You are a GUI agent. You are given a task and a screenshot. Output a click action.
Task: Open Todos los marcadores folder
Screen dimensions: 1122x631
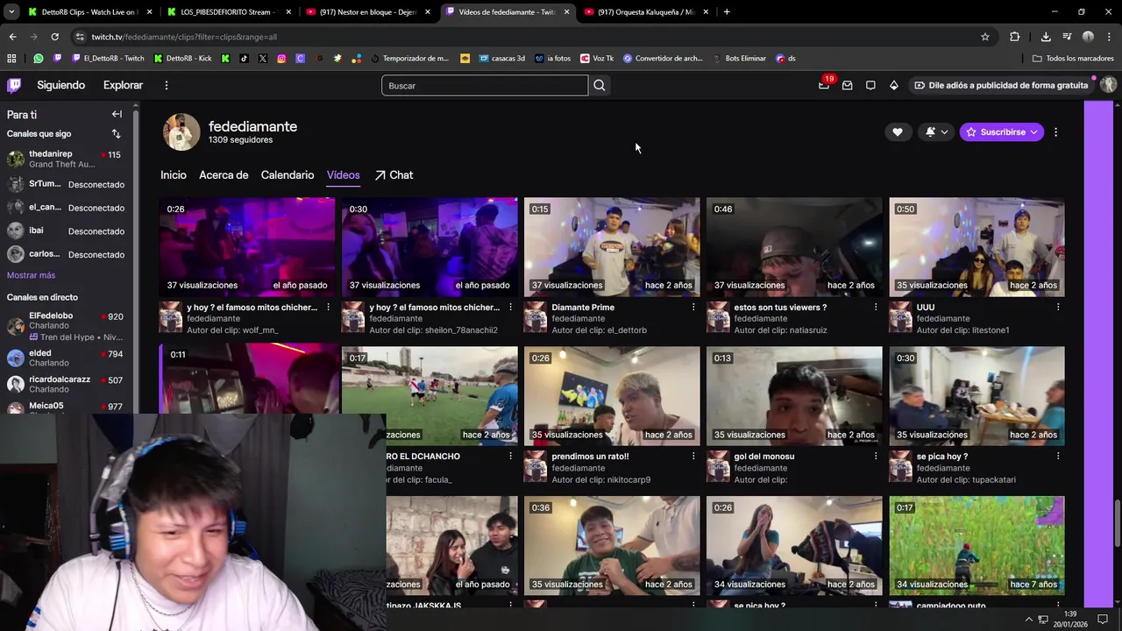[x=1073, y=59]
